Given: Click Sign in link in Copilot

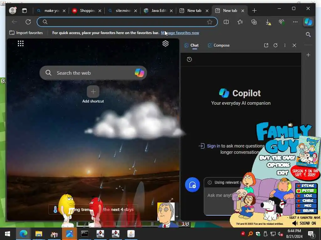Looking at the screenshot, I should click(213, 146).
